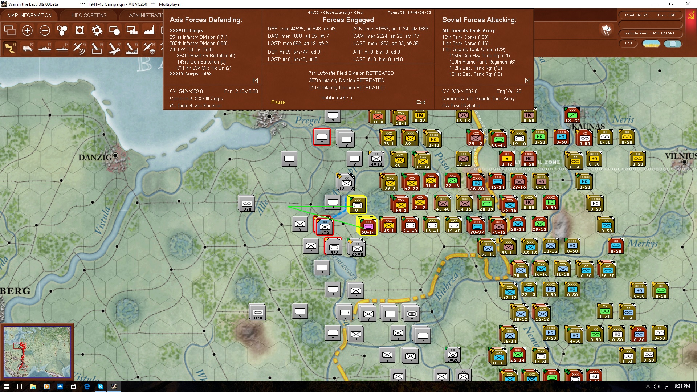This screenshot has height=392, width=697.
Task: Select the red-bordered blue 5?5 Axis unit
Action: (x=325, y=226)
